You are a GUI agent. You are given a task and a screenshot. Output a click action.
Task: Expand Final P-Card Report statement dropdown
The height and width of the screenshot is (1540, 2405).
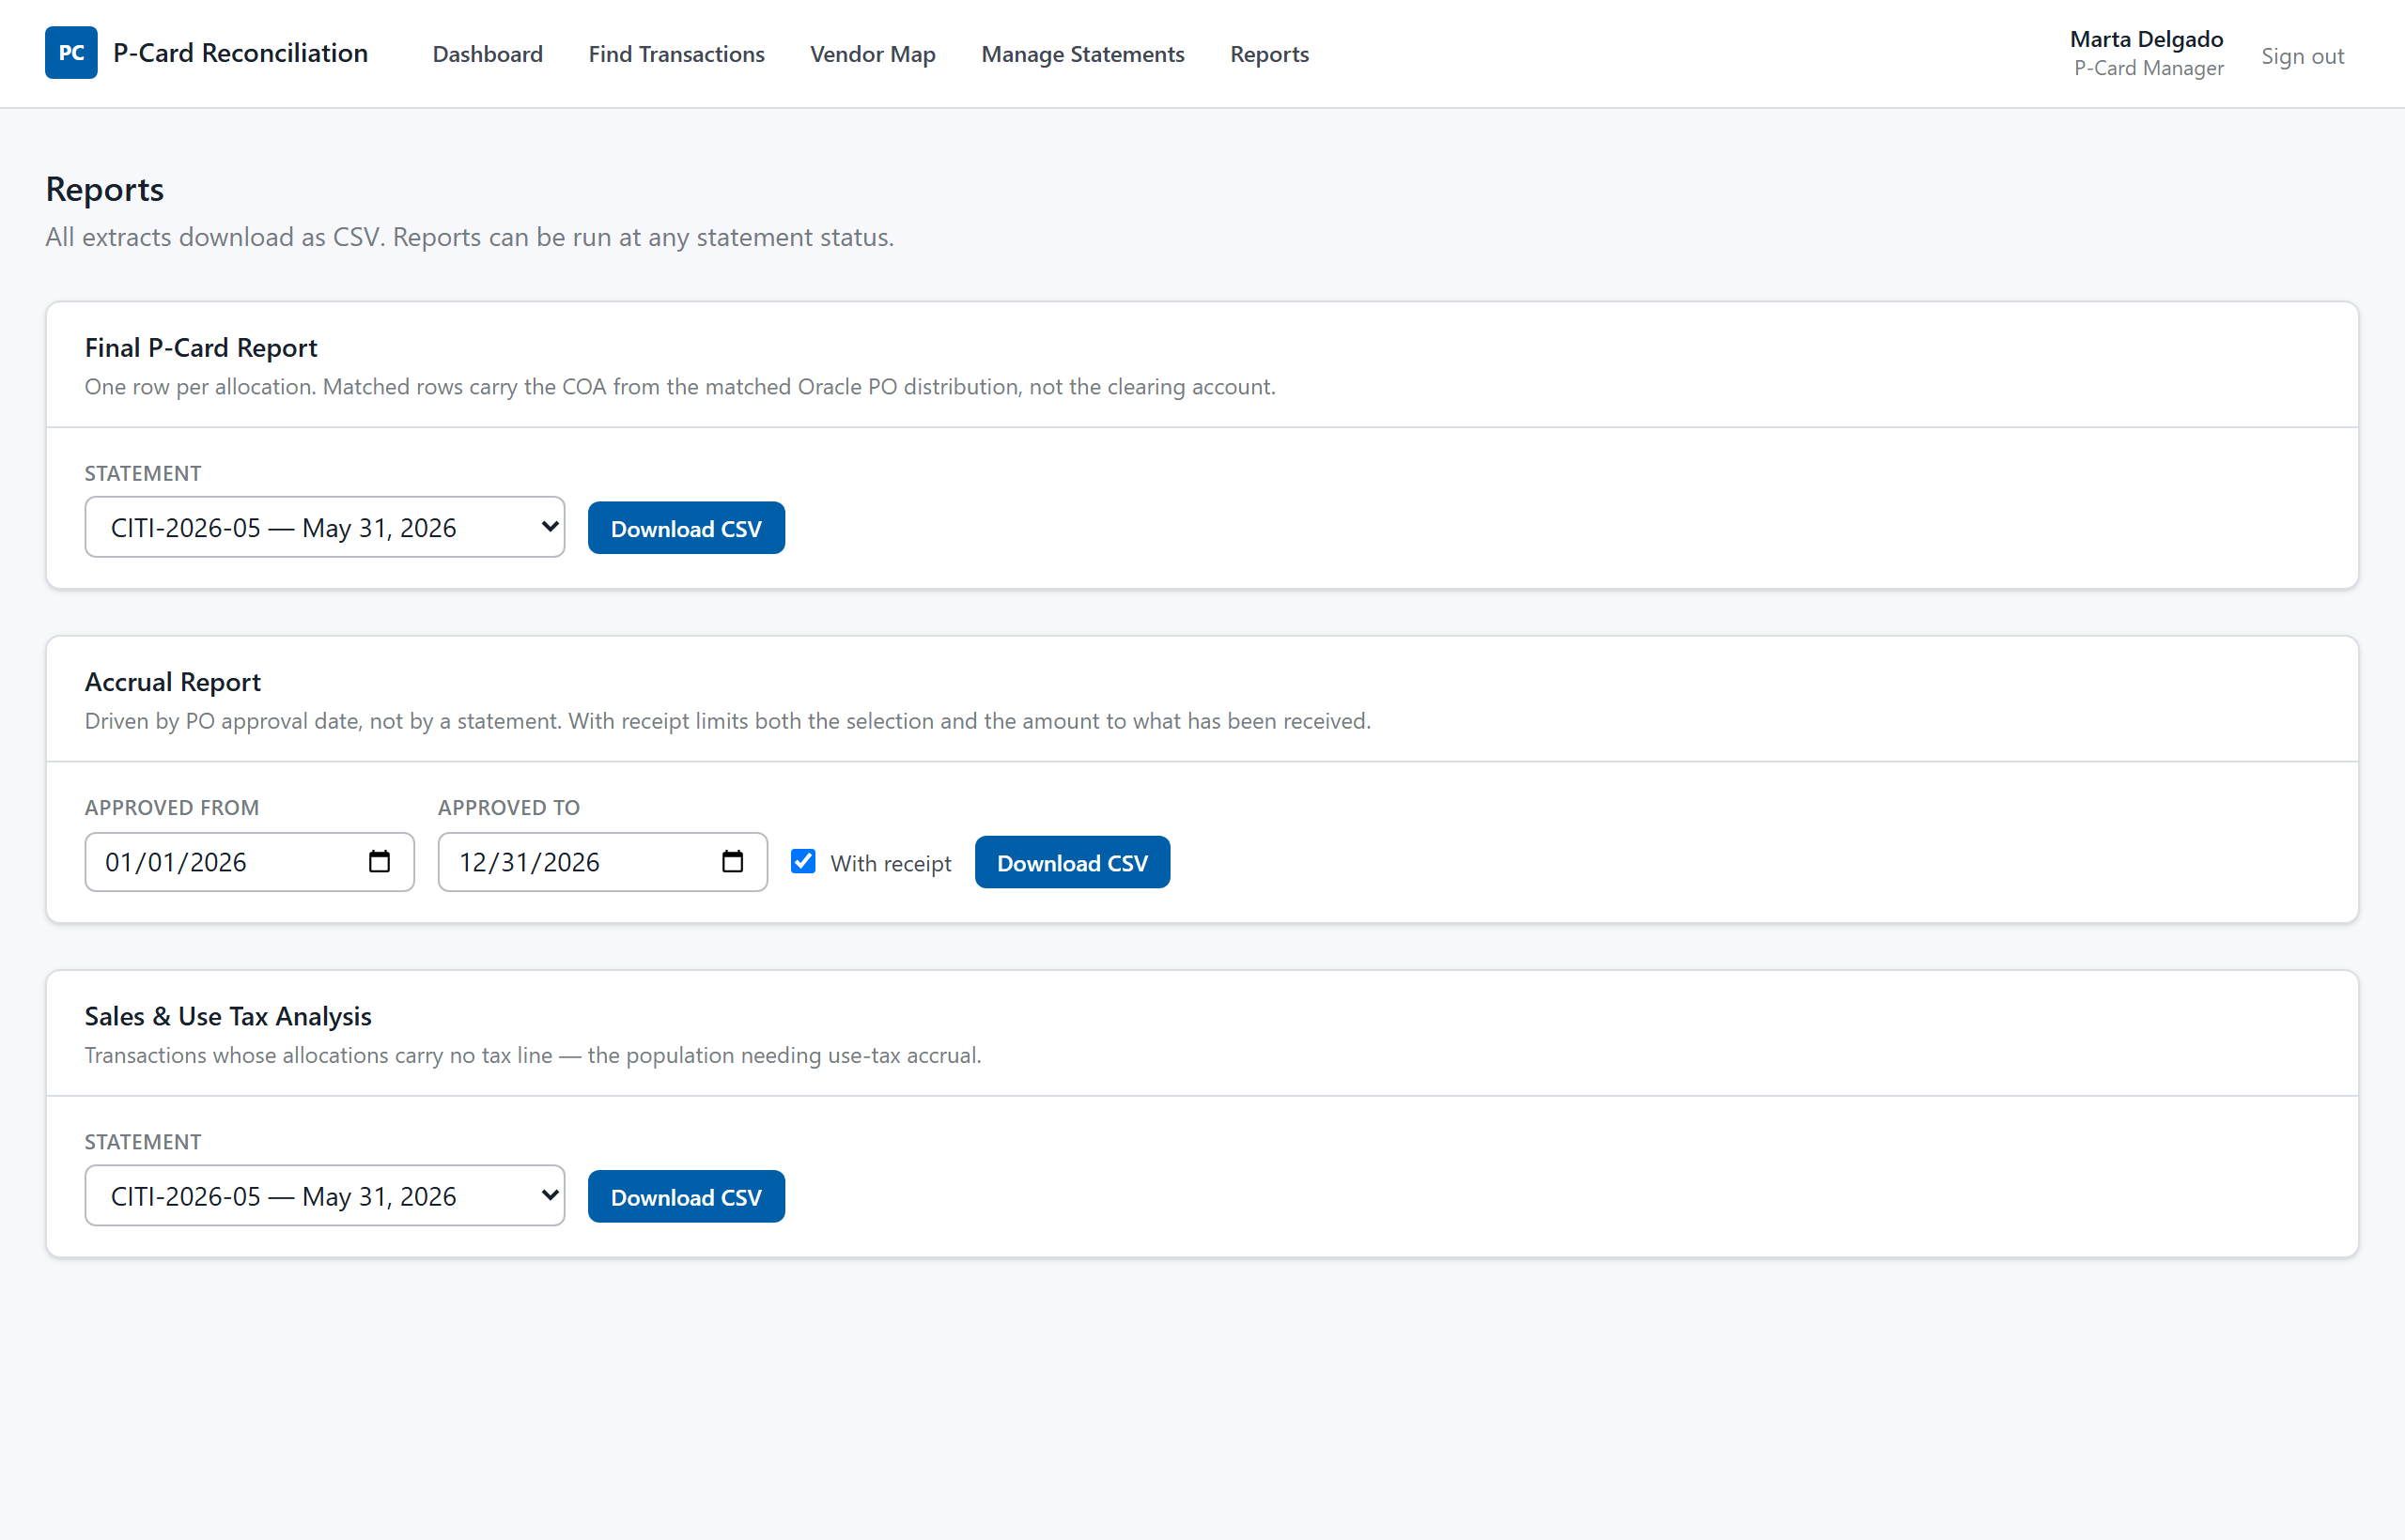click(325, 527)
